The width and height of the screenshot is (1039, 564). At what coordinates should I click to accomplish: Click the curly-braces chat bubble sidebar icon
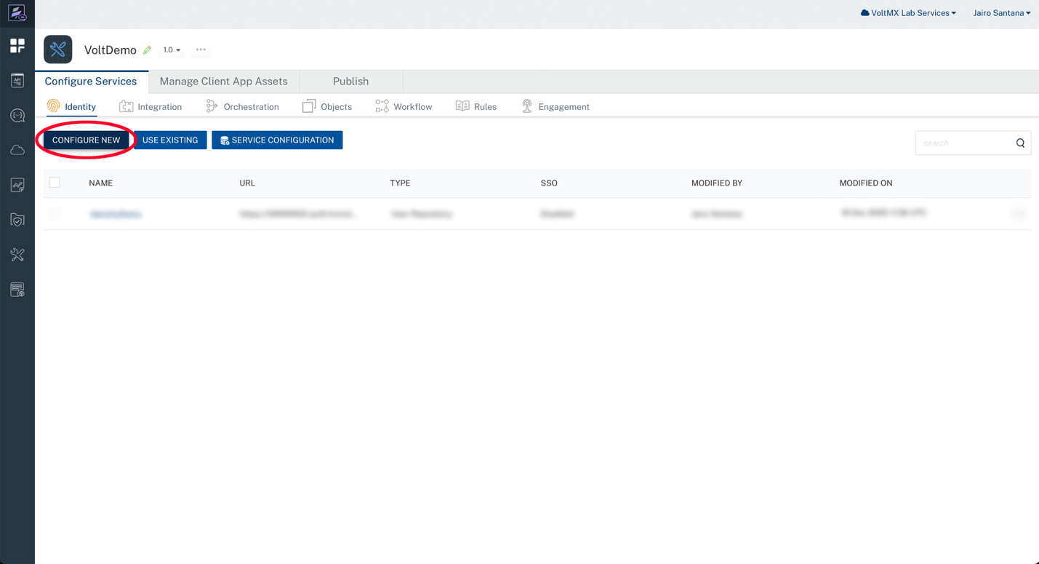click(17, 116)
